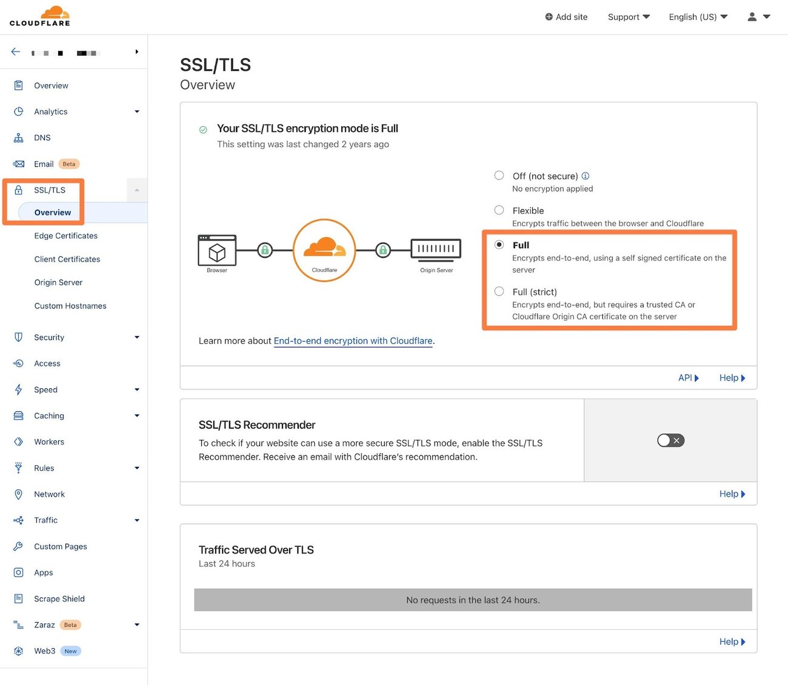
Task: Select Off (not secure) encryption option
Action: coord(499,176)
